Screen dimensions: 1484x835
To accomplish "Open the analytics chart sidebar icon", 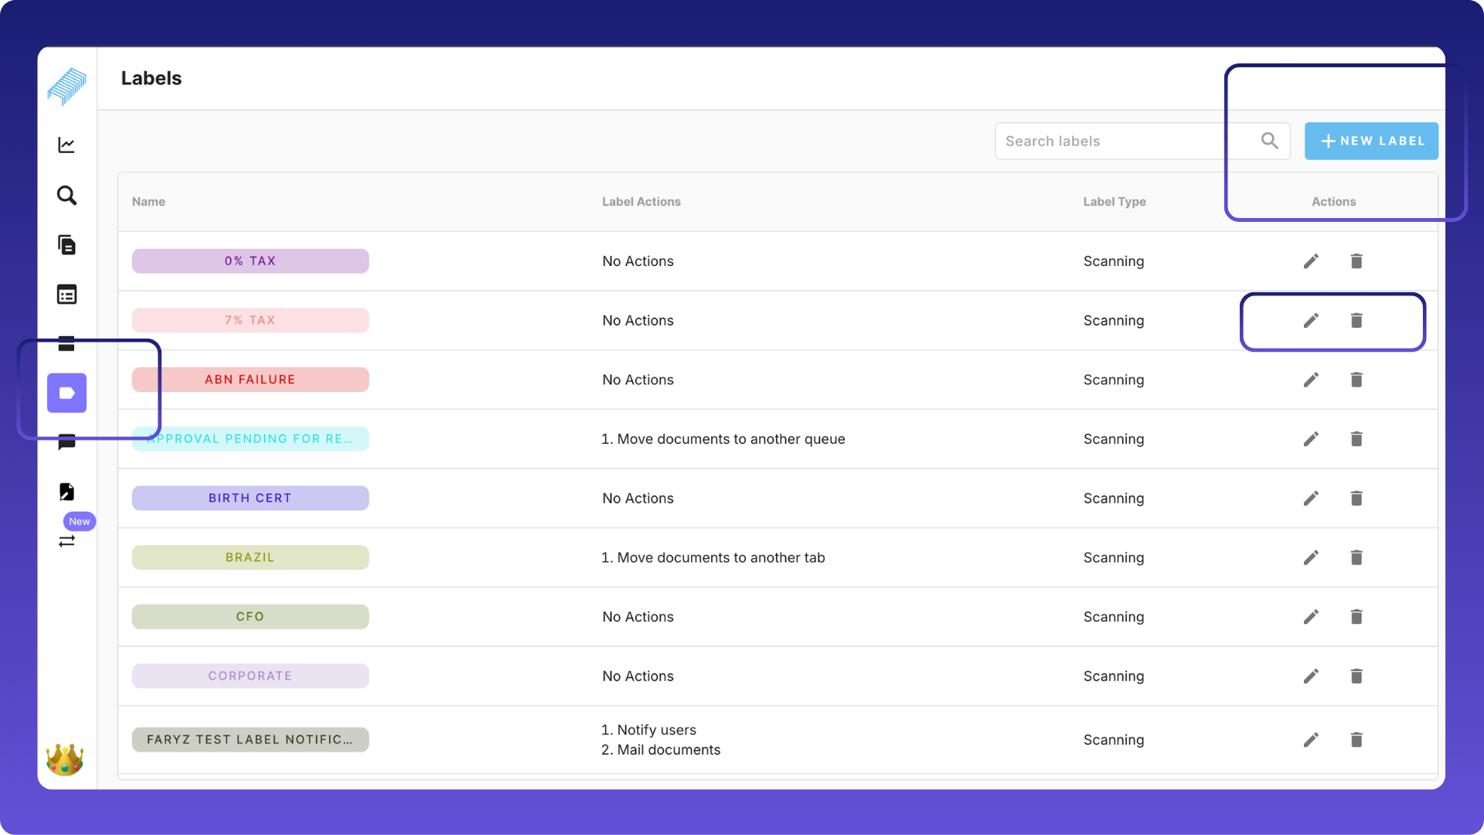I will [66, 145].
